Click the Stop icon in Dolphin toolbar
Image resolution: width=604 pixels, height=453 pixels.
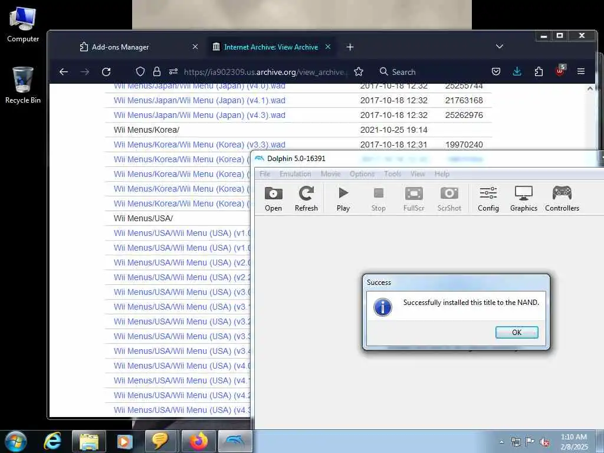coord(378,199)
